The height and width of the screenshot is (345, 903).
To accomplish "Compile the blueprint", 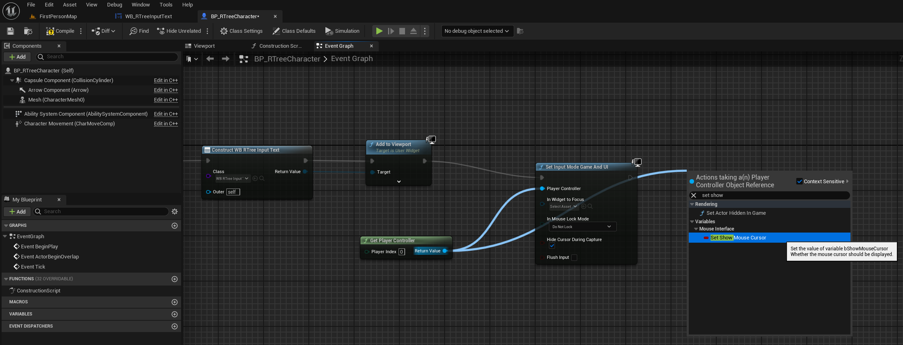I will click(x=60, y=31).
